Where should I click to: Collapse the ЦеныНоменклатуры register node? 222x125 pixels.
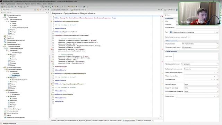pos(5,49)
